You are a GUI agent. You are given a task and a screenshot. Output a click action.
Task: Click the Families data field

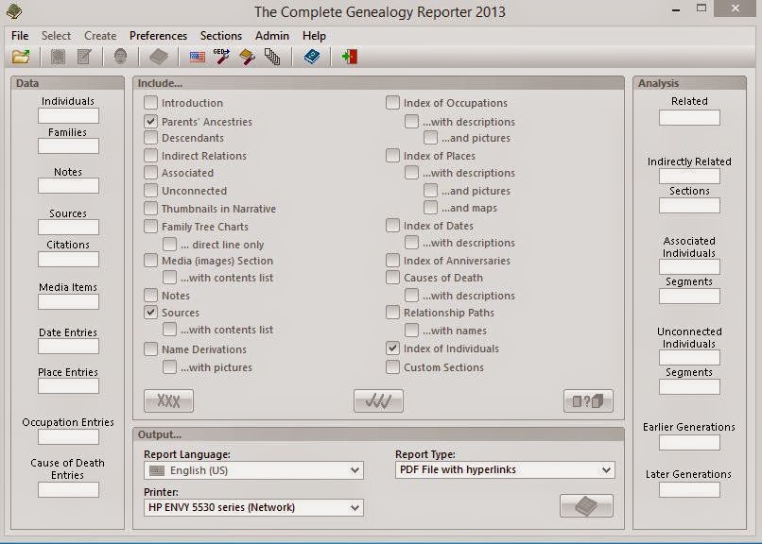tap(68, 146)
